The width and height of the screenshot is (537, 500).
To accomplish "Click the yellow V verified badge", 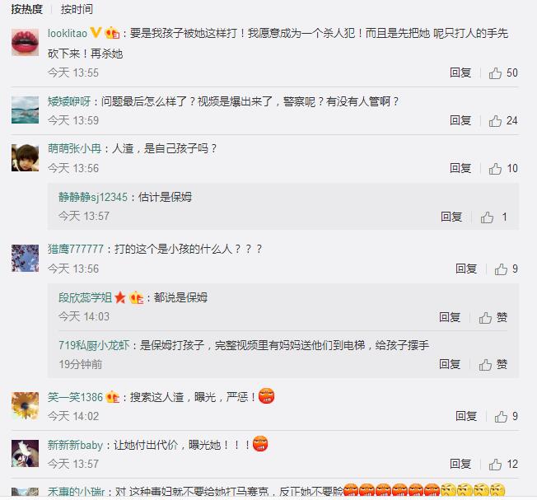I will pos(96,33).
